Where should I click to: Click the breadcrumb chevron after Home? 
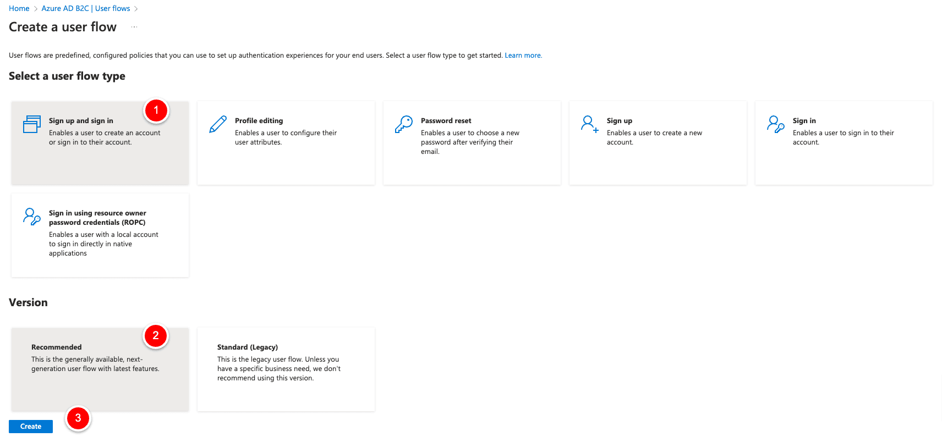tap(34, 8)
